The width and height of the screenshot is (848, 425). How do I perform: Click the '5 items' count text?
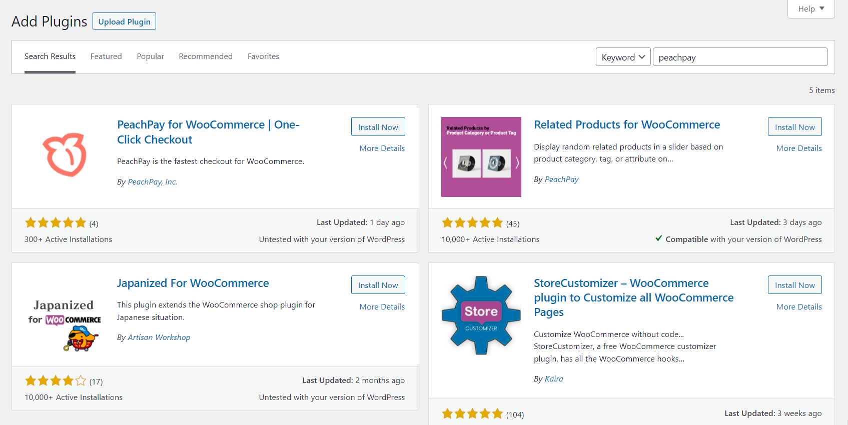click(822, 90)
